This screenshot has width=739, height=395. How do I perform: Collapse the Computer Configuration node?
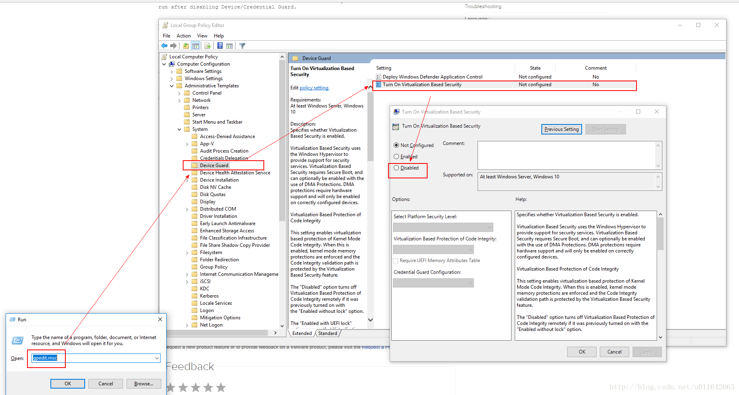(x=164, y=64)
